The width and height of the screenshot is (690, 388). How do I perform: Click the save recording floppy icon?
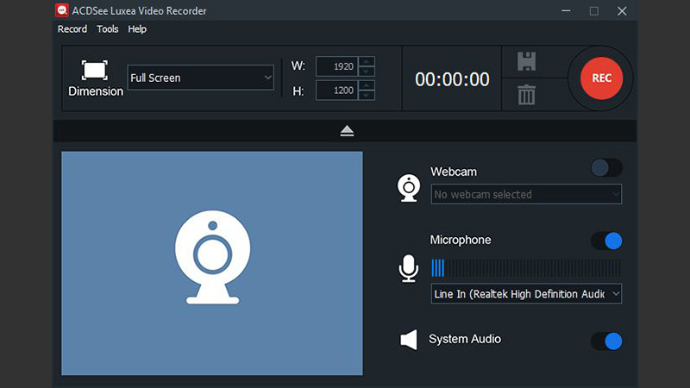(x=526, y=61)
